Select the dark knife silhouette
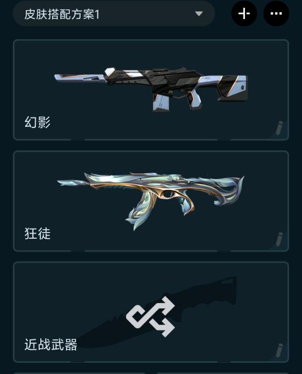 pos(155,313)
